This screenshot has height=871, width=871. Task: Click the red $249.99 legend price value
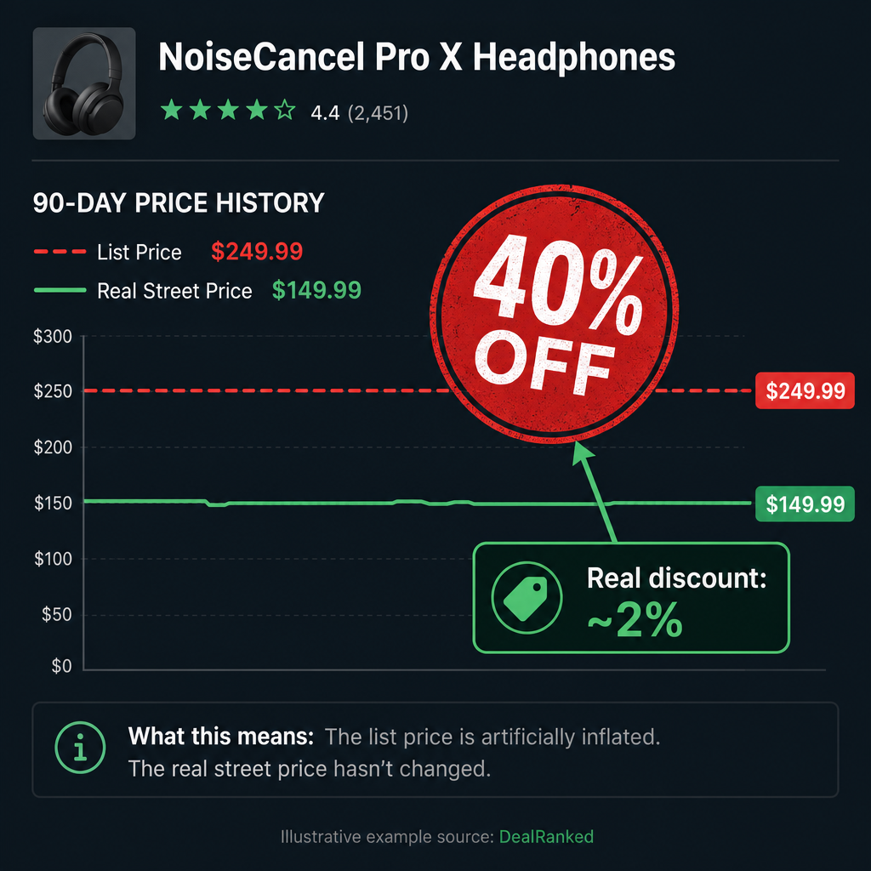click(x=257, y=252)
